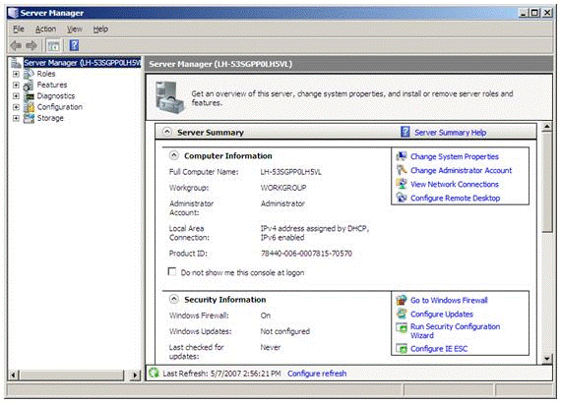Click the View Network Connections icon
The height and width of the screenshot is (403, 561).
pyautogui.click(x=402, y=184)
